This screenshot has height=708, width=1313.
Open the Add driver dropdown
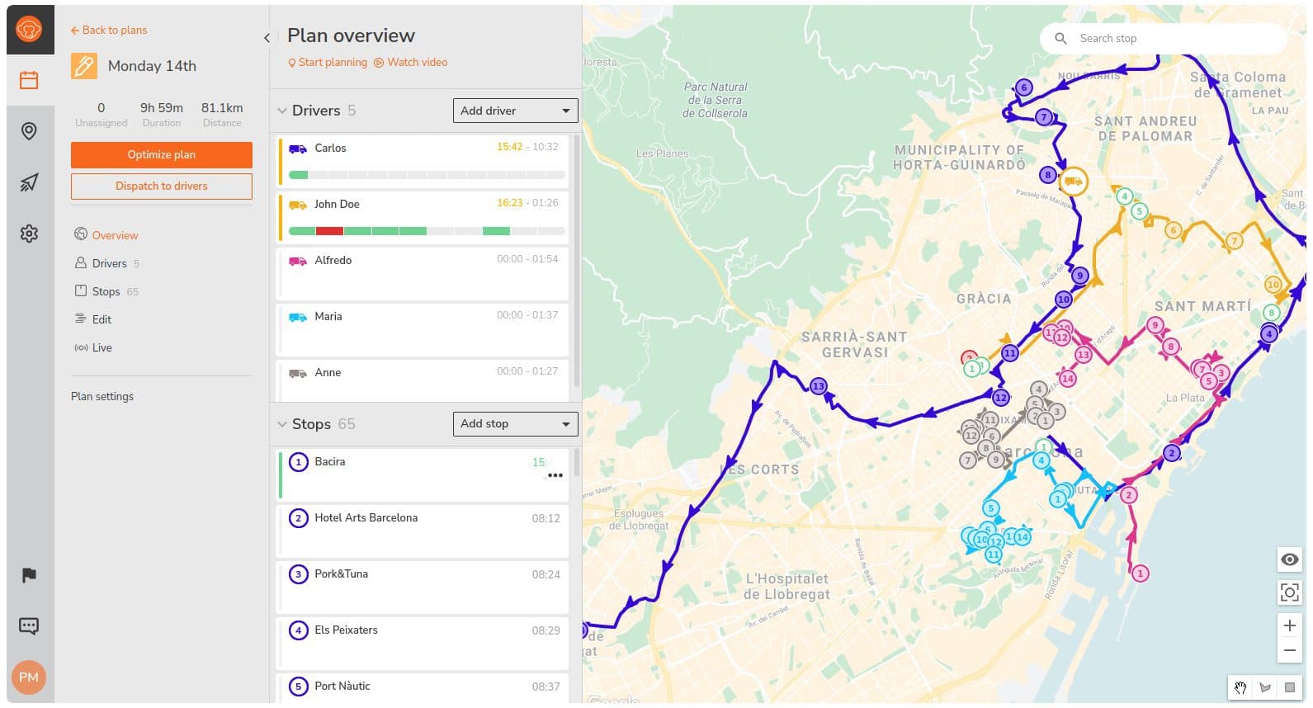[515, 111]
